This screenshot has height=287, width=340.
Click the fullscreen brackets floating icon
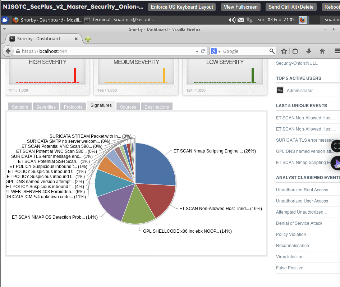[x=336, y=145]
